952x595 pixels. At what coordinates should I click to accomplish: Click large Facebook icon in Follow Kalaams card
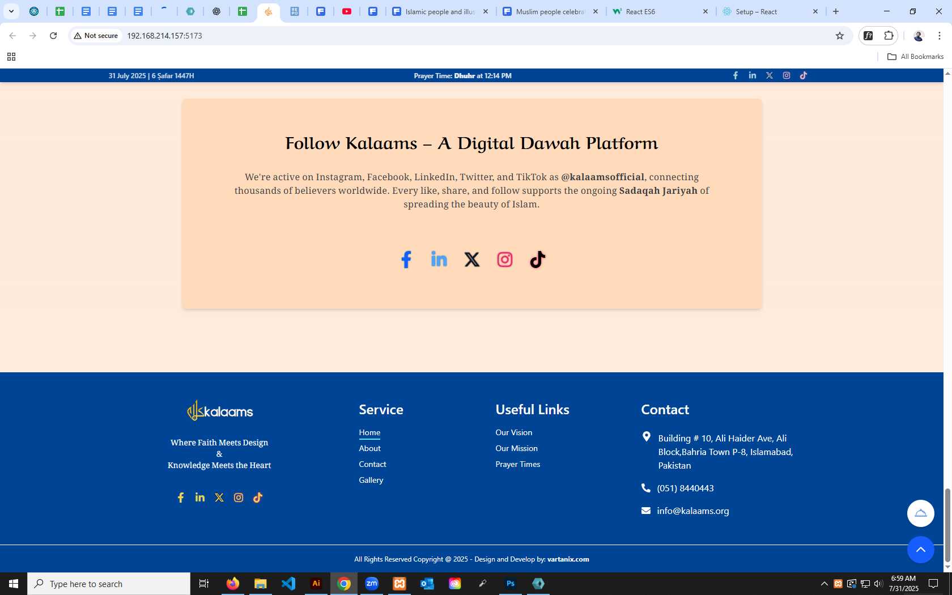coord(406,260)
